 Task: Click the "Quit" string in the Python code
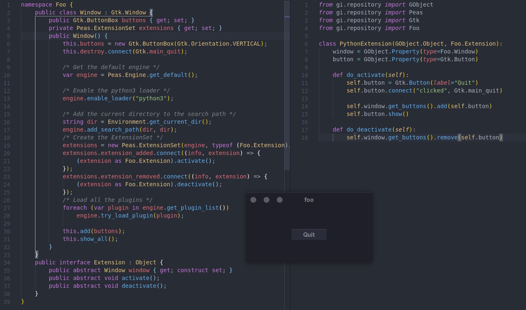pos(464,83)
